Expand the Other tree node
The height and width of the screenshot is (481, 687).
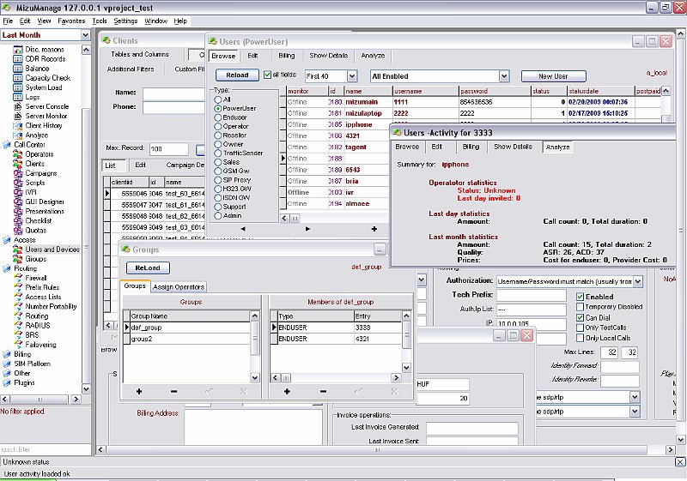click(6, 374)
